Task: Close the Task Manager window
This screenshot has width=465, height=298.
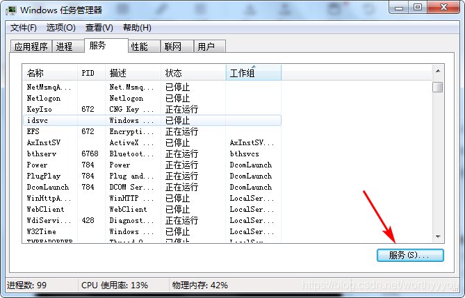Action: 443,7
